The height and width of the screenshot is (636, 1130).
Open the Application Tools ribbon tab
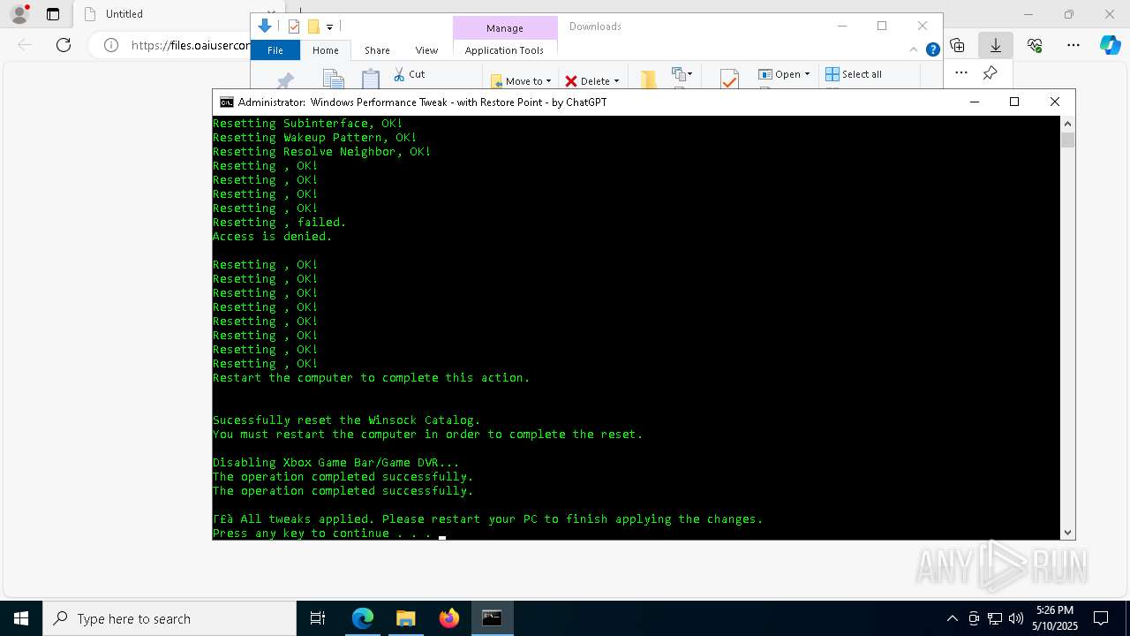click(x=504, y=50)
